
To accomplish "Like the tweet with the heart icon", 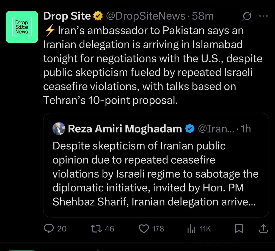I will click(x=144, y=228).
